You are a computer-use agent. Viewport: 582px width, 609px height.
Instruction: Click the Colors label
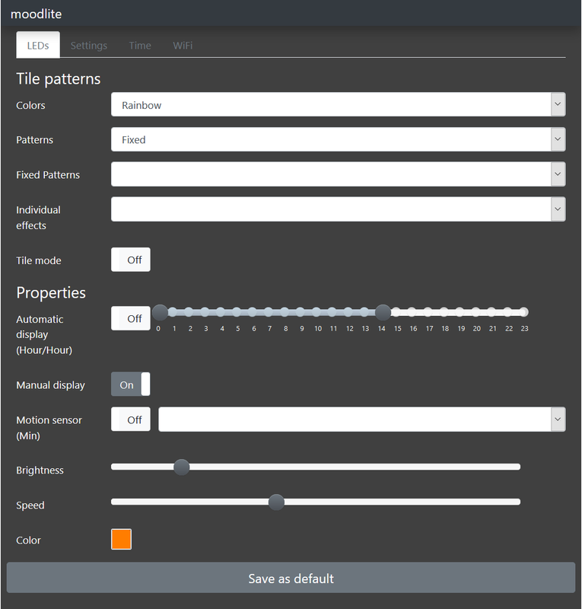click(x=30, y=105)
